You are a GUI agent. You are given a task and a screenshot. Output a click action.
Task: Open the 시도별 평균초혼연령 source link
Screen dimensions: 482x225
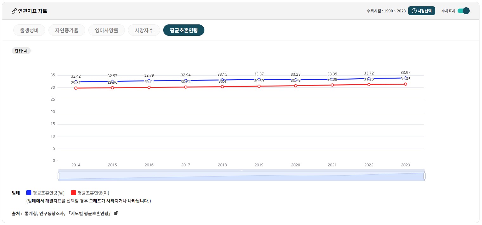[x=90, y=213]
